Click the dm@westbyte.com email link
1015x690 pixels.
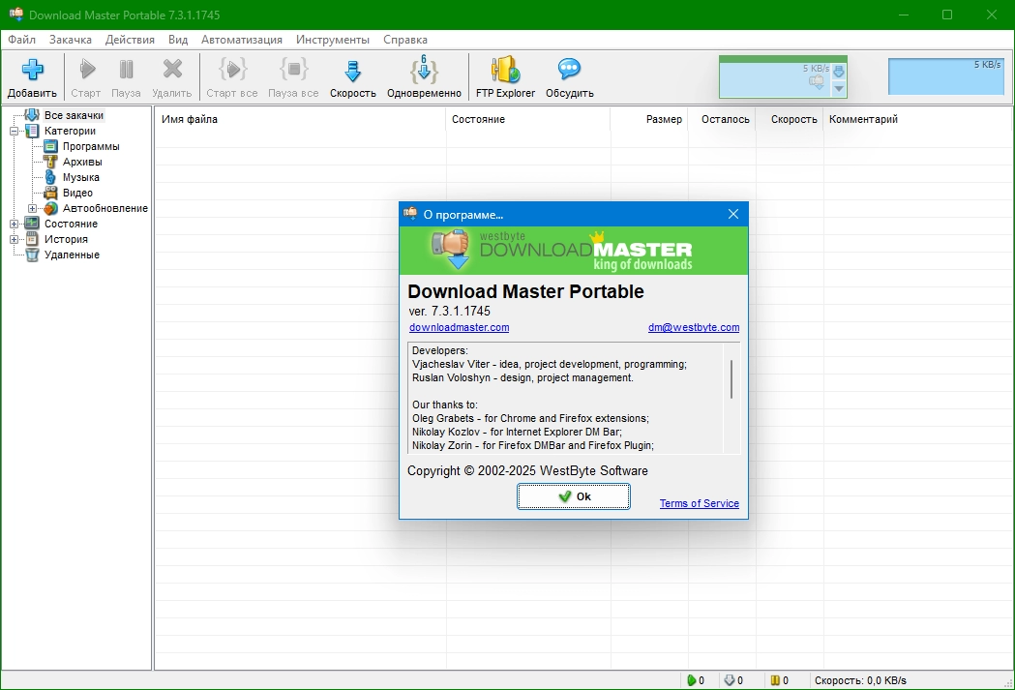pos(694,327)
